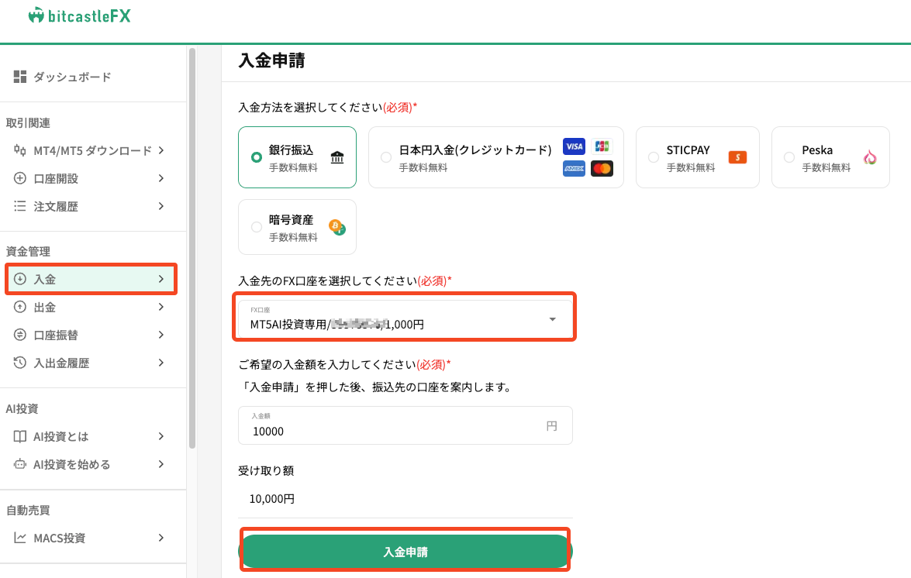The image size is (911, 578).
Task: Expand the MACS投資 chevron
Action: pyautogui.click(x=161, y=538)
